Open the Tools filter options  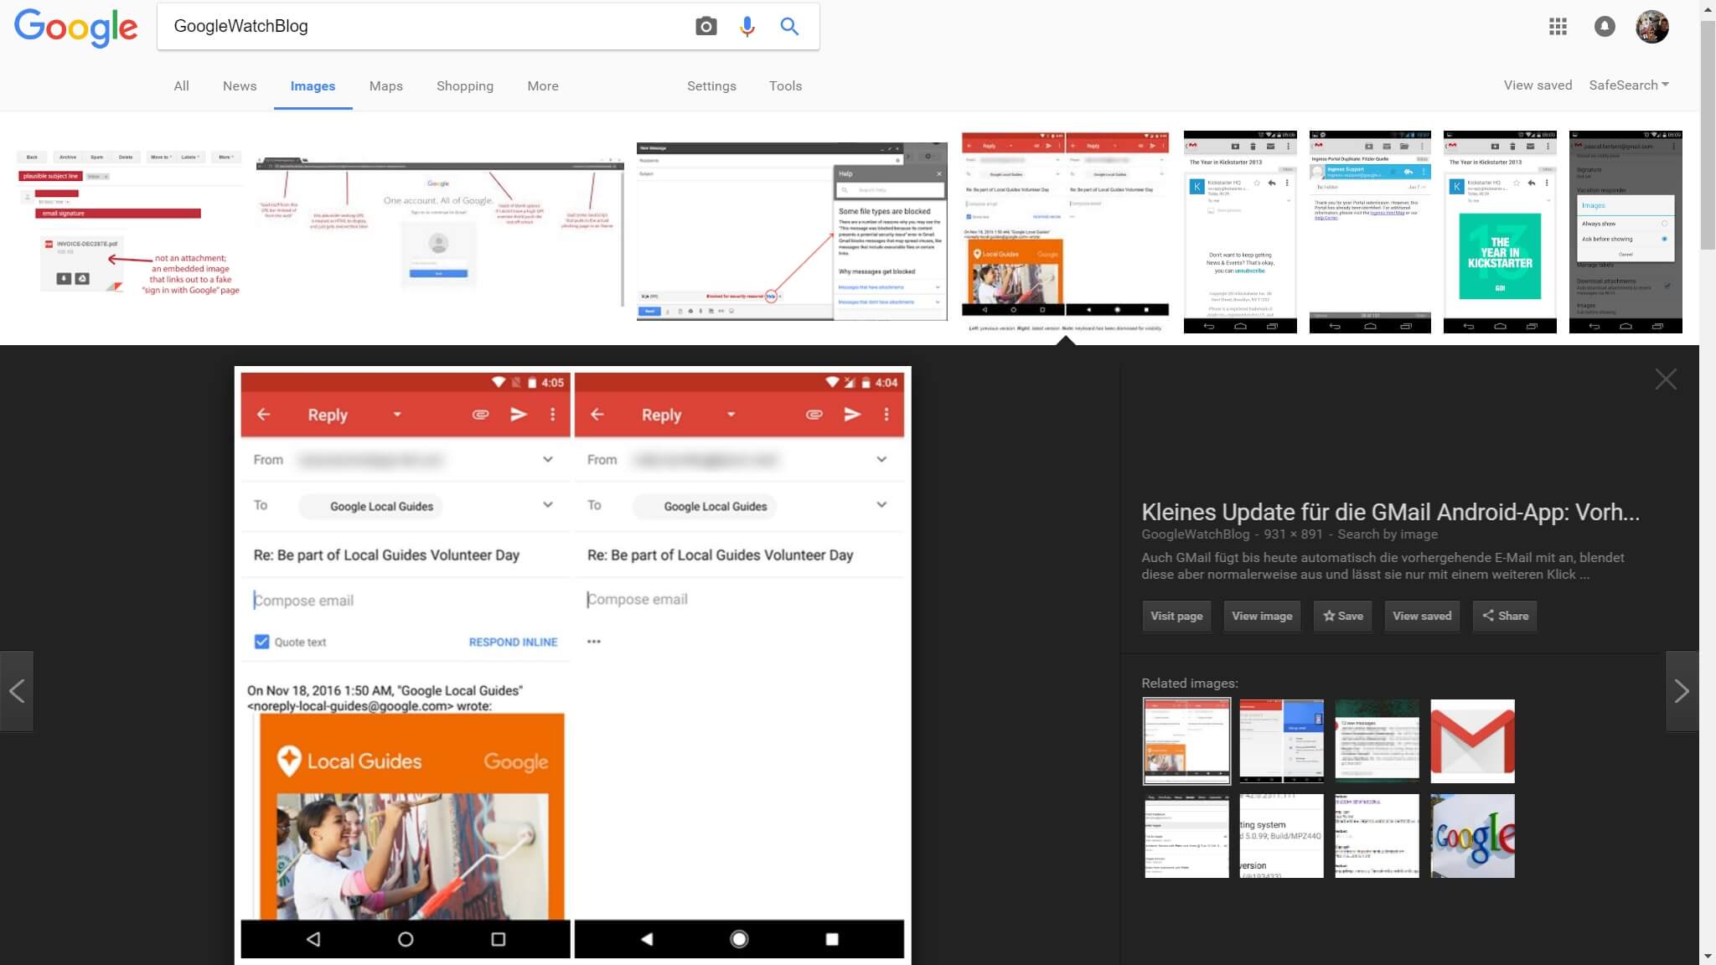pos(785,86)
